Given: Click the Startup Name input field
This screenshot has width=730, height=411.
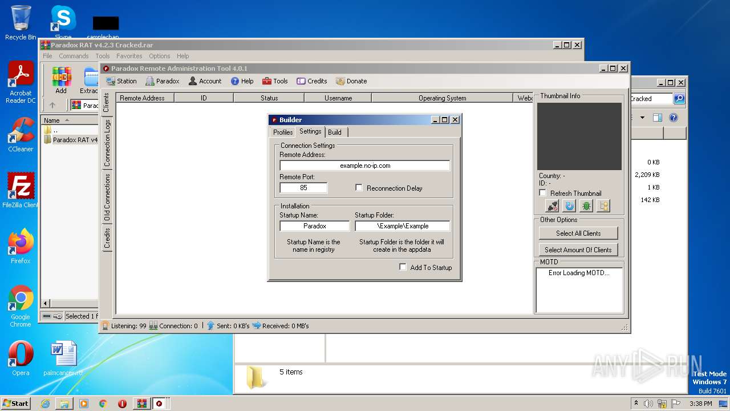Looking at the screenshot, I should pos(315,226).
